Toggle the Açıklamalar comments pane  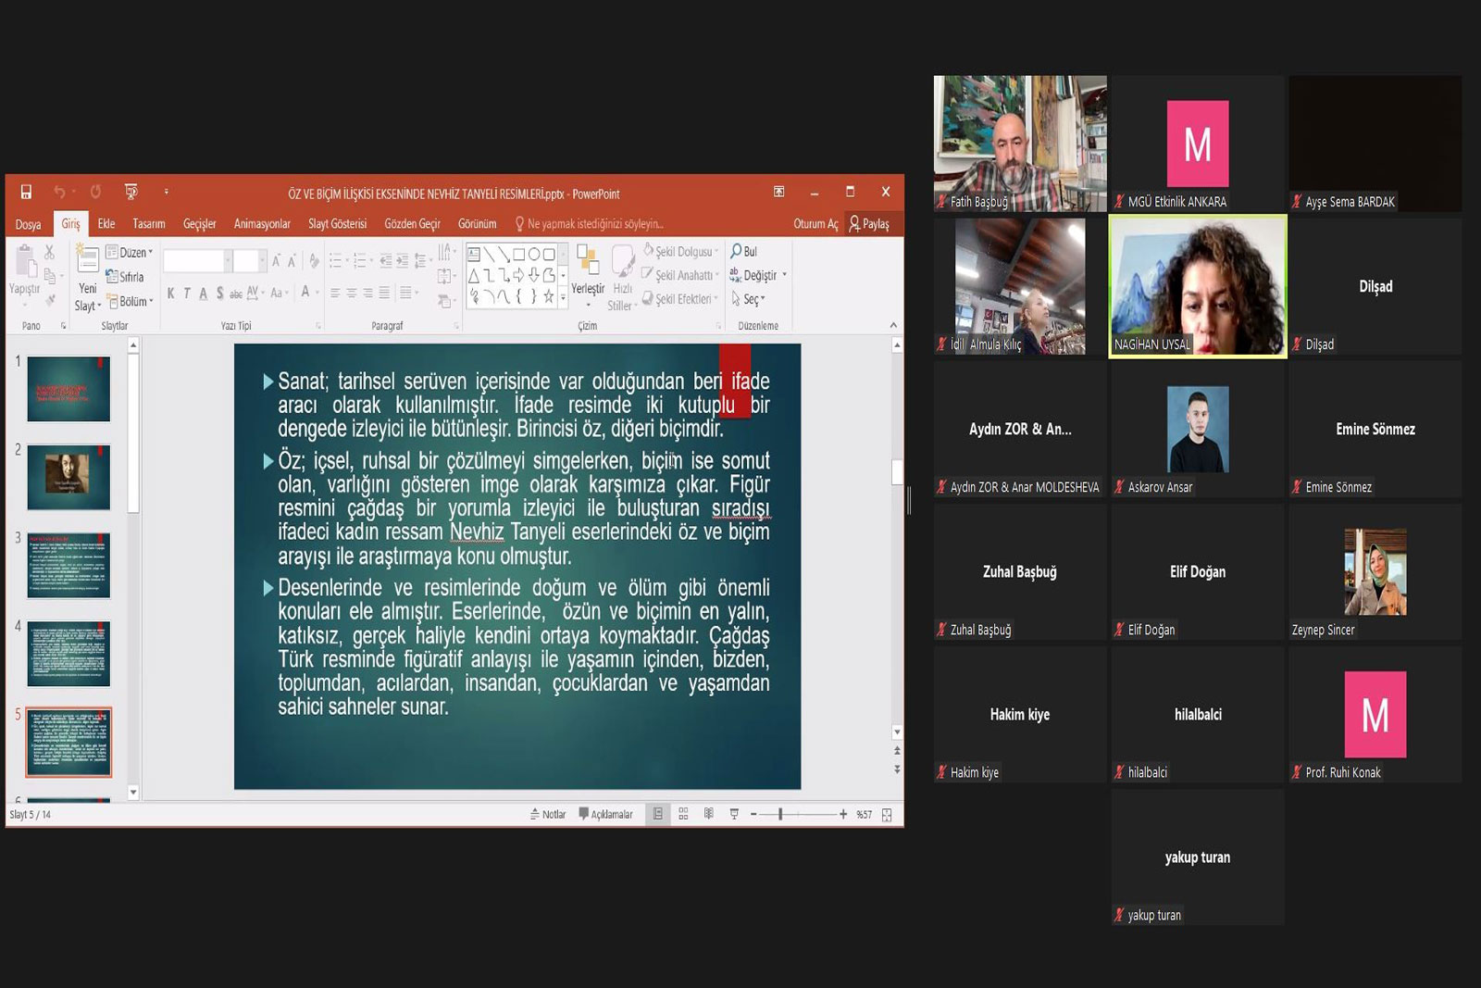[606, 814]
